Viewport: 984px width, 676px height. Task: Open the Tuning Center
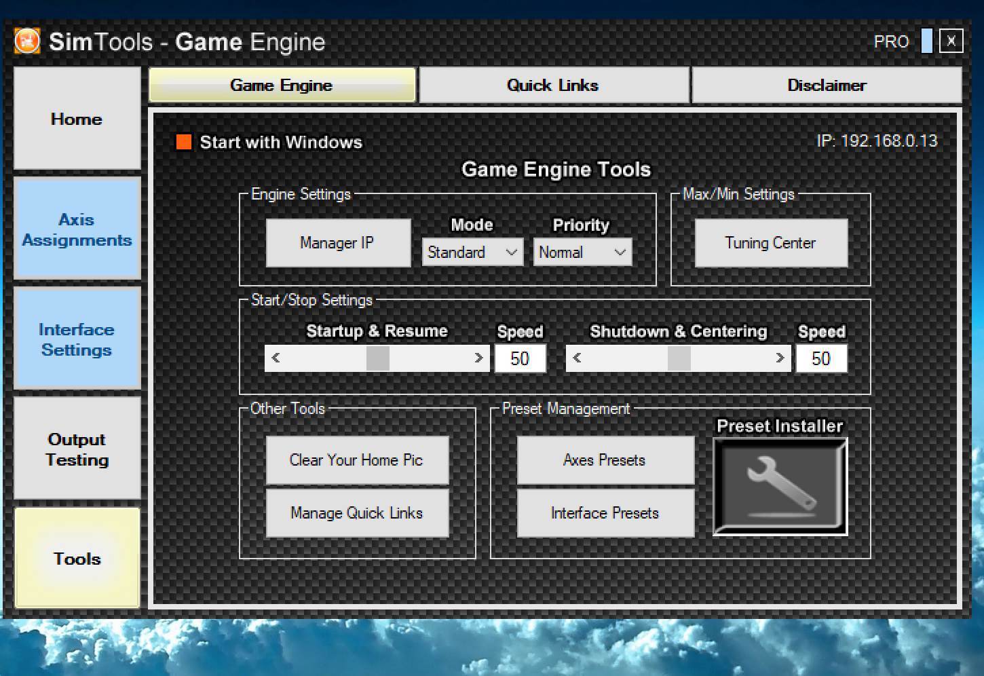click(x=771, y=242)
